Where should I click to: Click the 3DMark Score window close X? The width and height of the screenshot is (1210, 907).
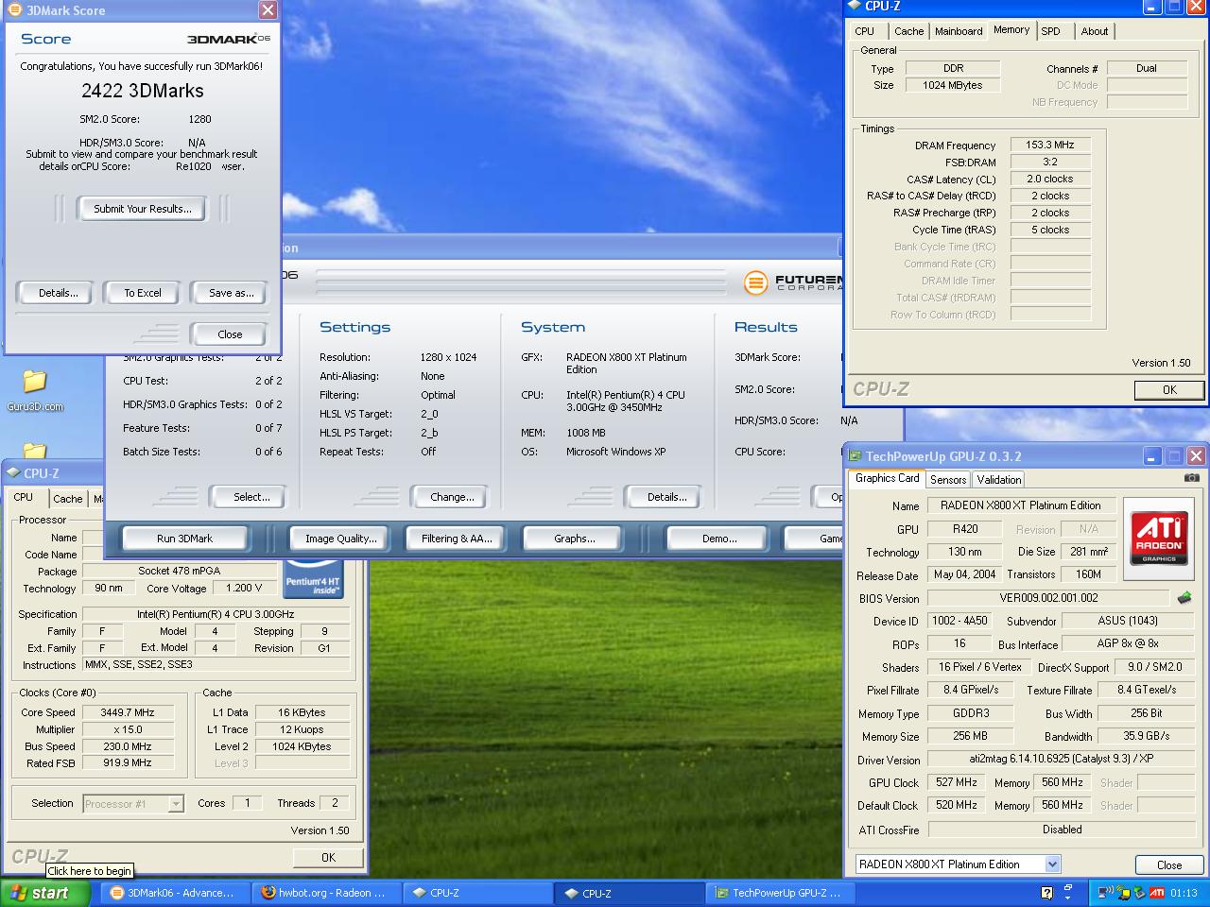[268, 10]
